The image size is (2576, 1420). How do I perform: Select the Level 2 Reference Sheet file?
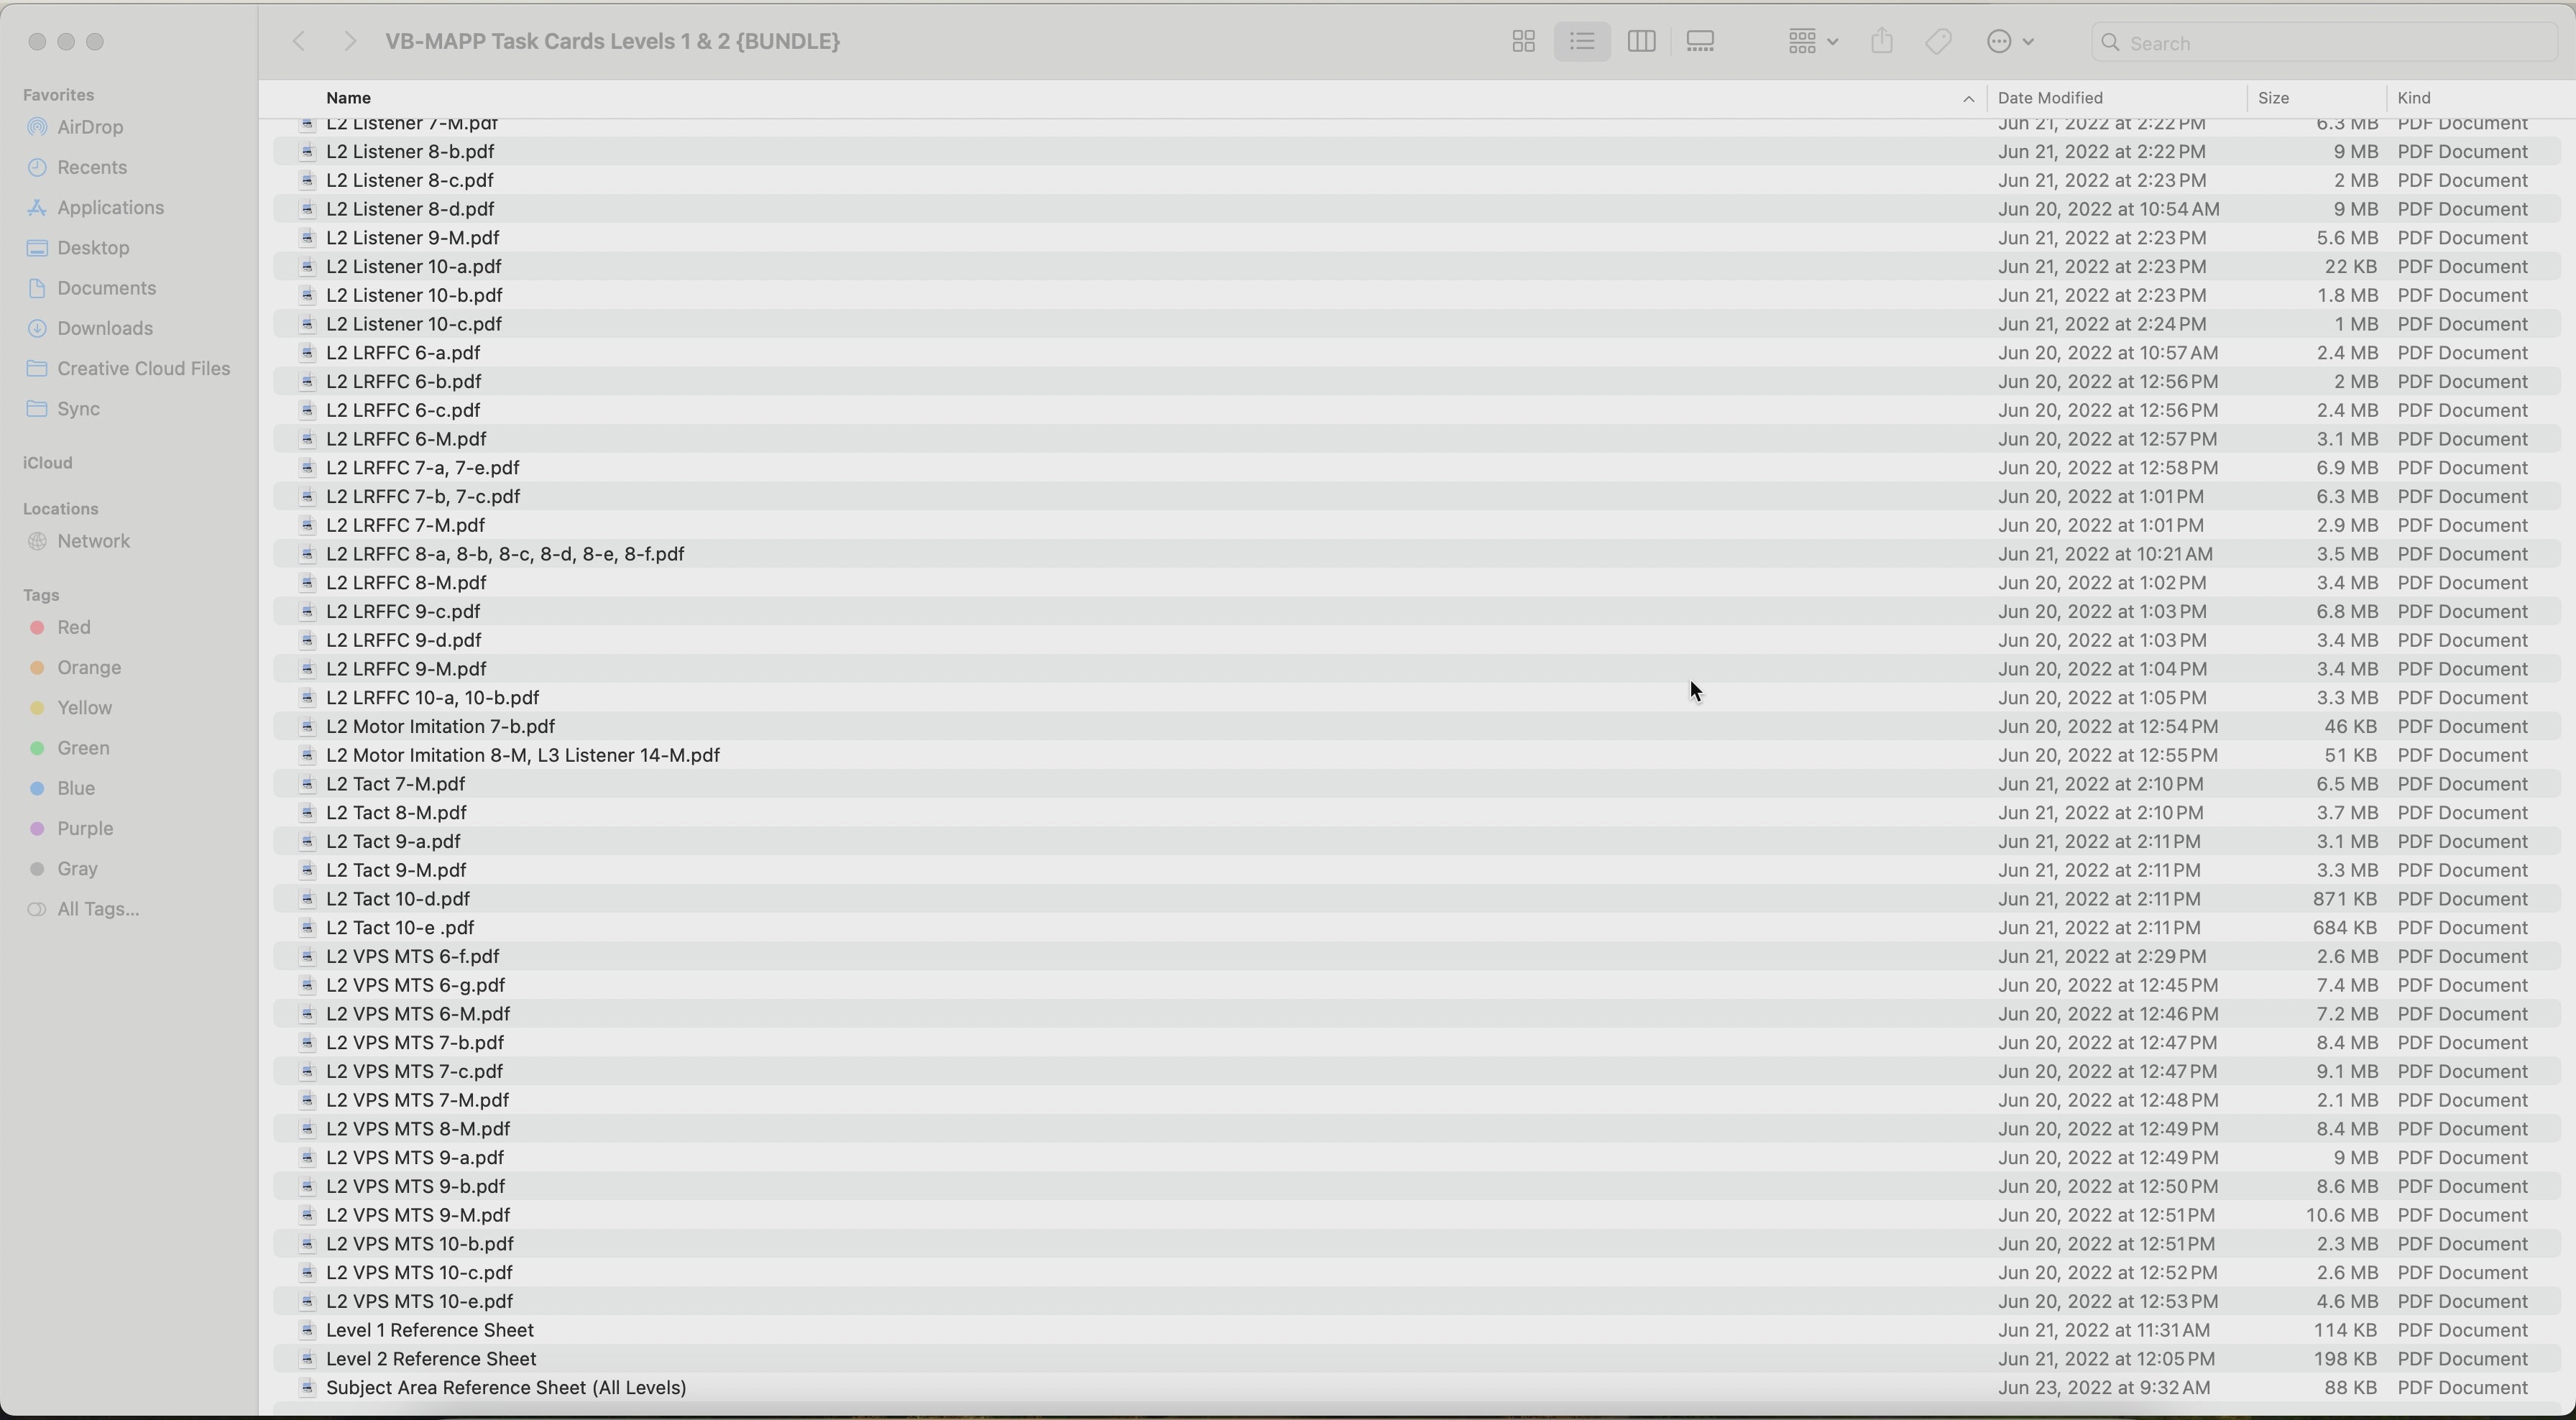click(431, 1359)
